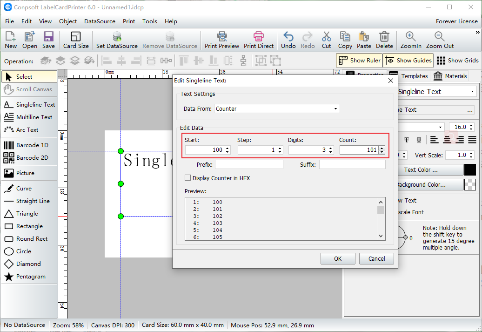Viewport: 482px width, 332px height.
Task: Open the Card Size settings
Action: click(76, 40)
